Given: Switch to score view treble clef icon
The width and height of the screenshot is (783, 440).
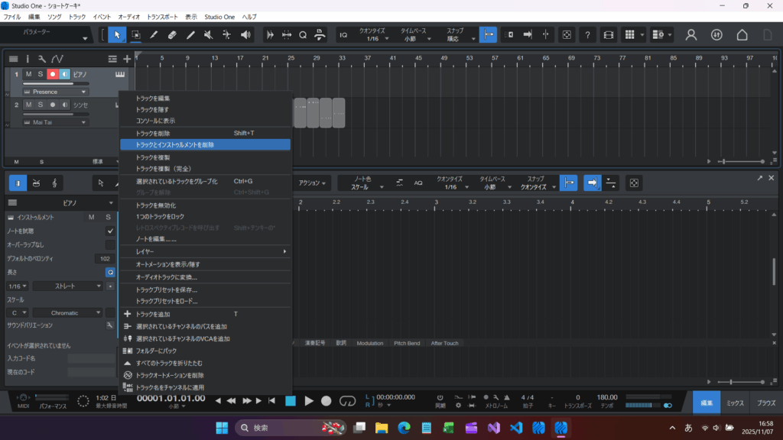Looking at the screenshot, I should (x=55, y=183).
